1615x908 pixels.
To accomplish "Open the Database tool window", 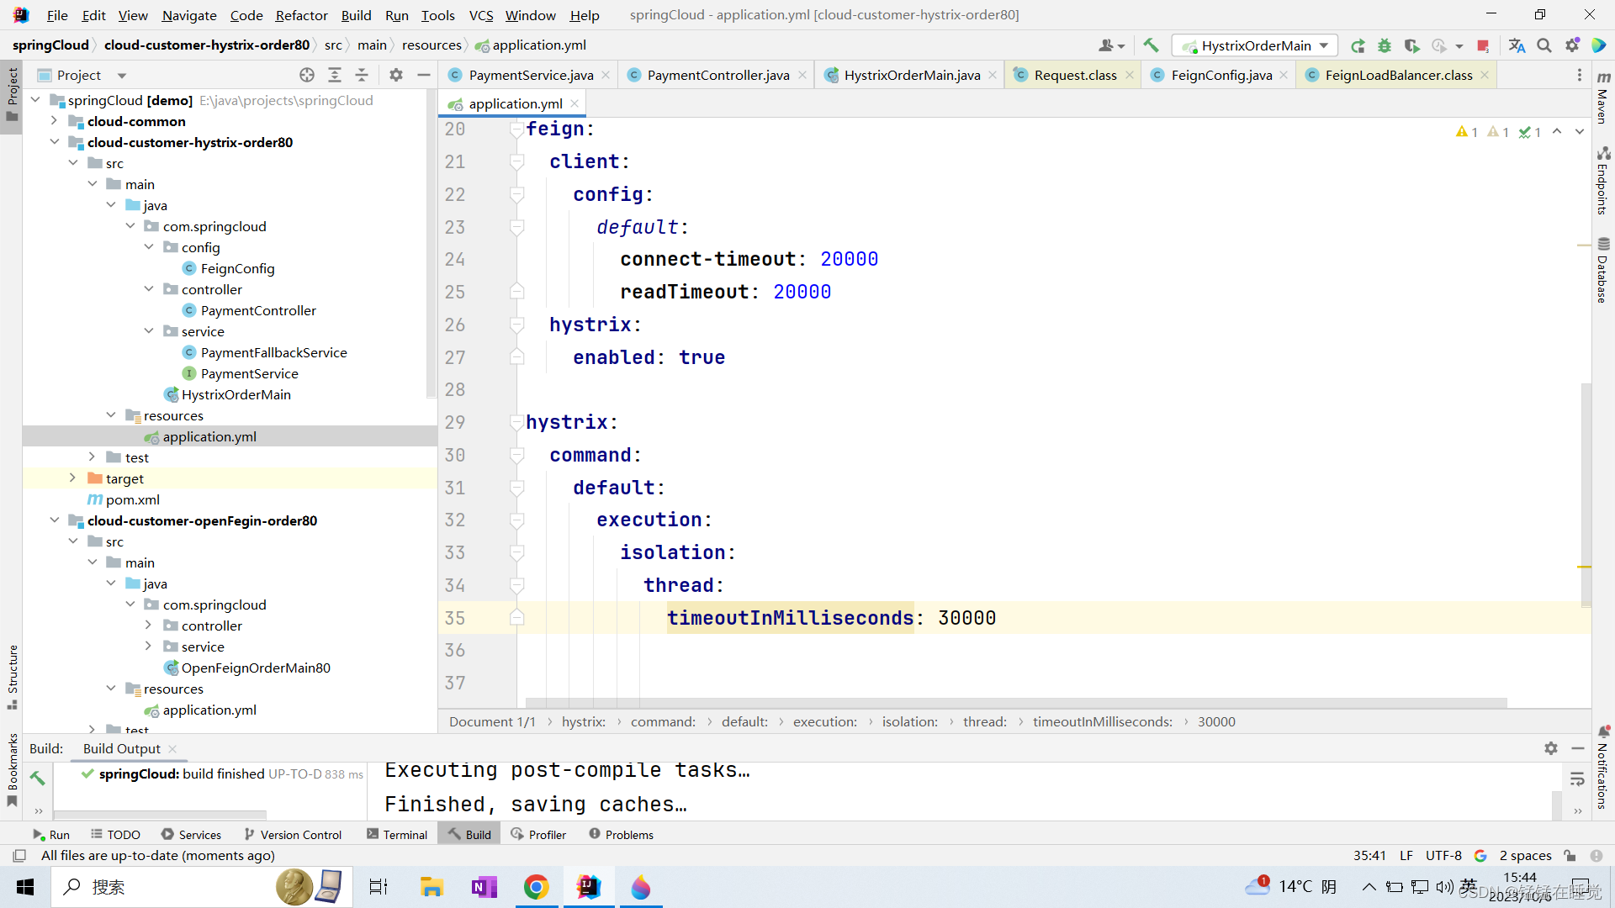I will coord(1603,267).
